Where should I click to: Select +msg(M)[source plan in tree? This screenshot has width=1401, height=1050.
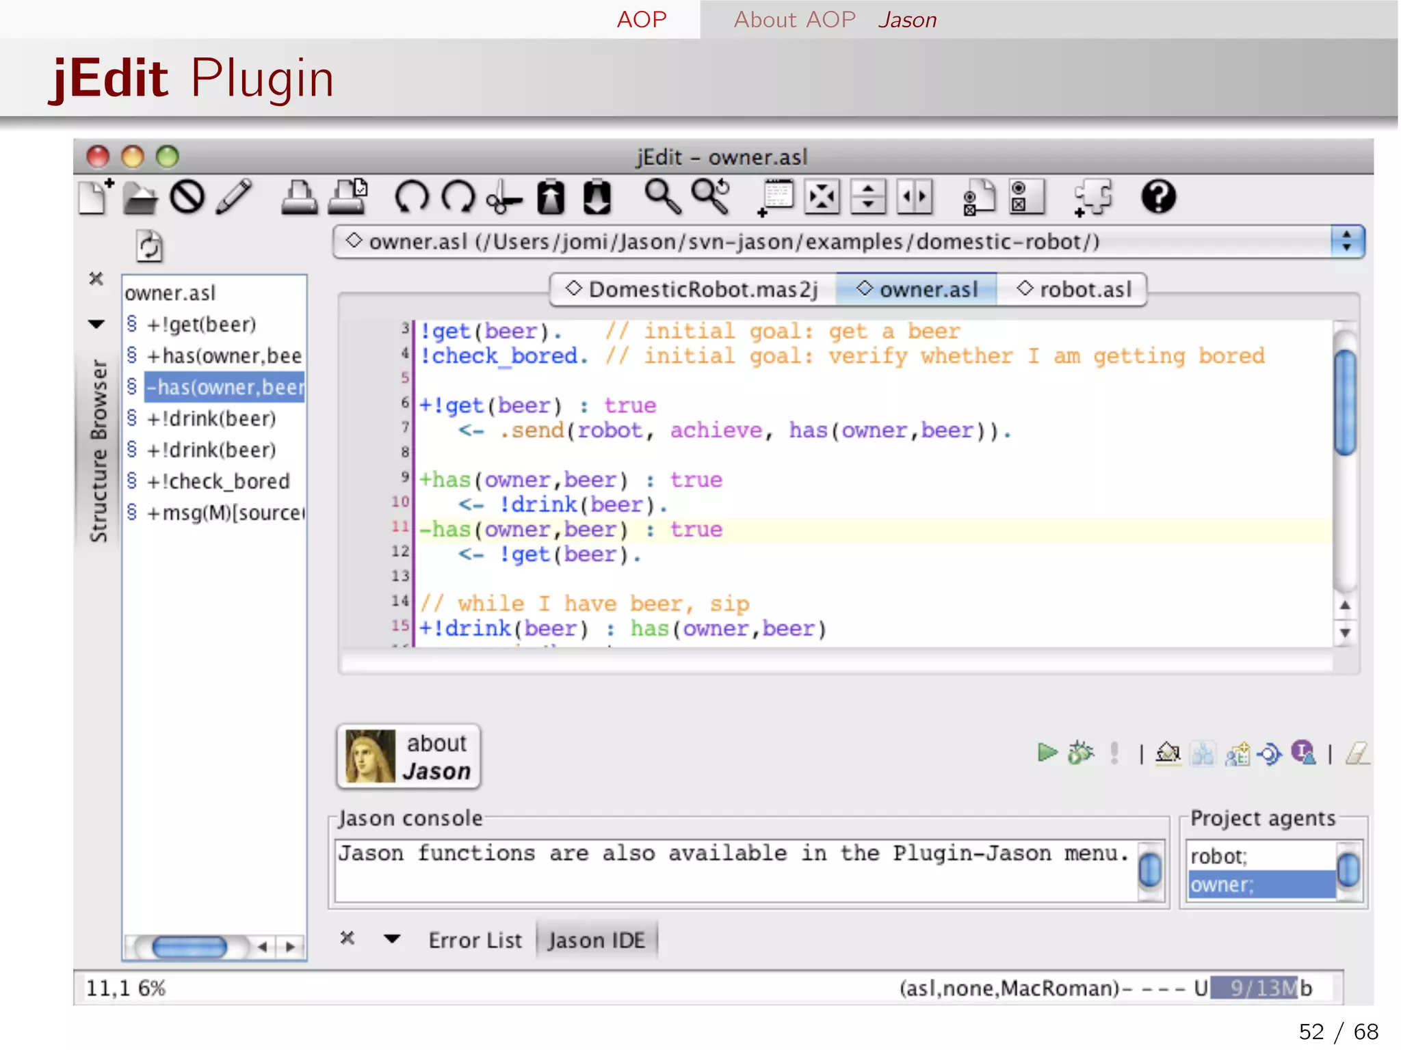[x=225, y=512]
